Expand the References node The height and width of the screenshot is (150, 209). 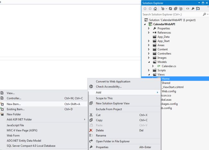pos(149,33)
